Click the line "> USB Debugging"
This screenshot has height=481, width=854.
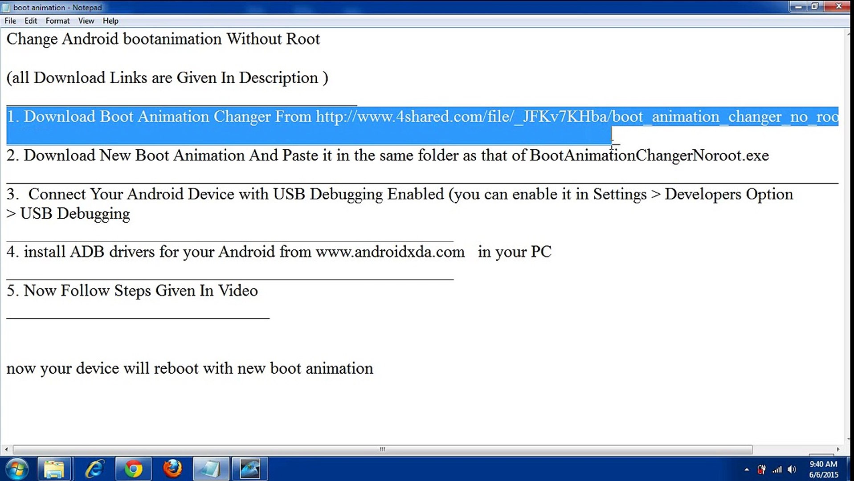point(68,214)
